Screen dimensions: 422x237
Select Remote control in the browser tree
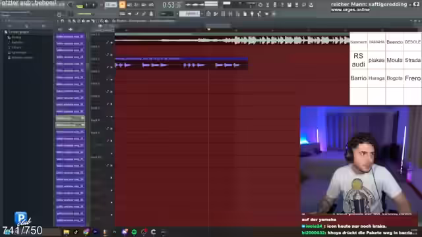pos(20,57)
